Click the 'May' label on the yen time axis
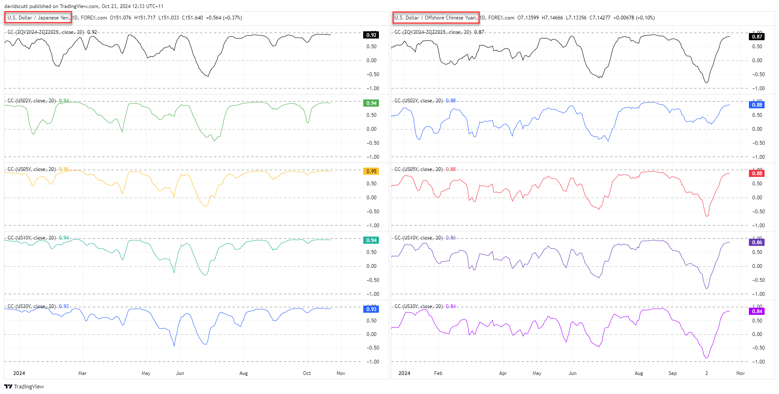This screenshot has height=394, width=779. point(146,373)
